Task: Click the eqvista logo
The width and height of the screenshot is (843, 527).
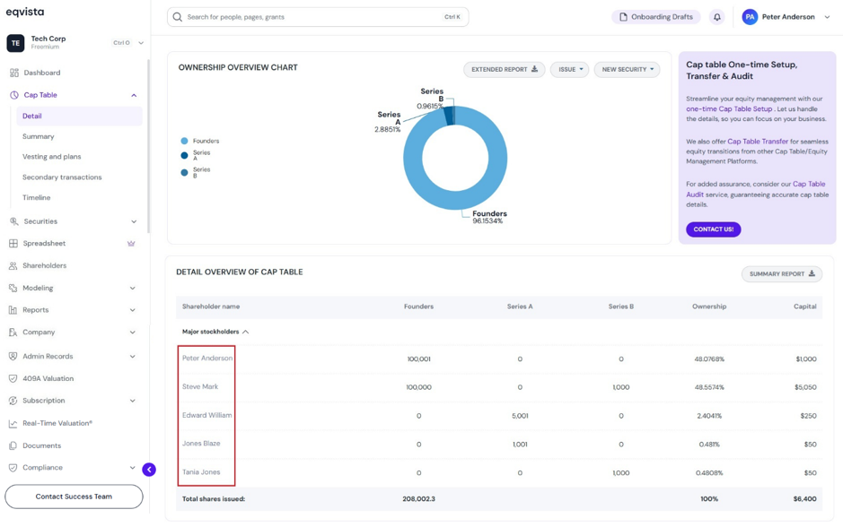Action: pos(25,12)
